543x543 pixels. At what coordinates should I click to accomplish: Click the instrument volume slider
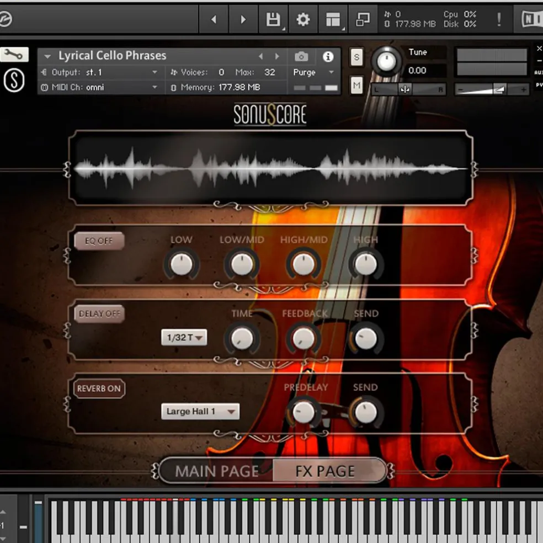click(x=492, y=89)
